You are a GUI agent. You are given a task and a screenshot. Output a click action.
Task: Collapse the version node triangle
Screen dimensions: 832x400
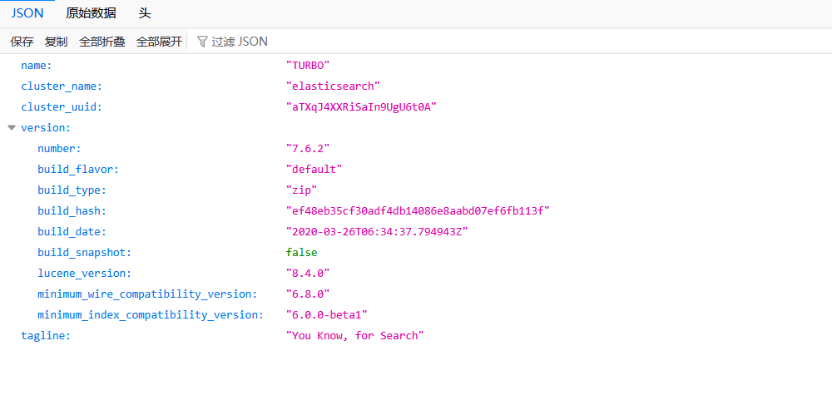[12, 128]
